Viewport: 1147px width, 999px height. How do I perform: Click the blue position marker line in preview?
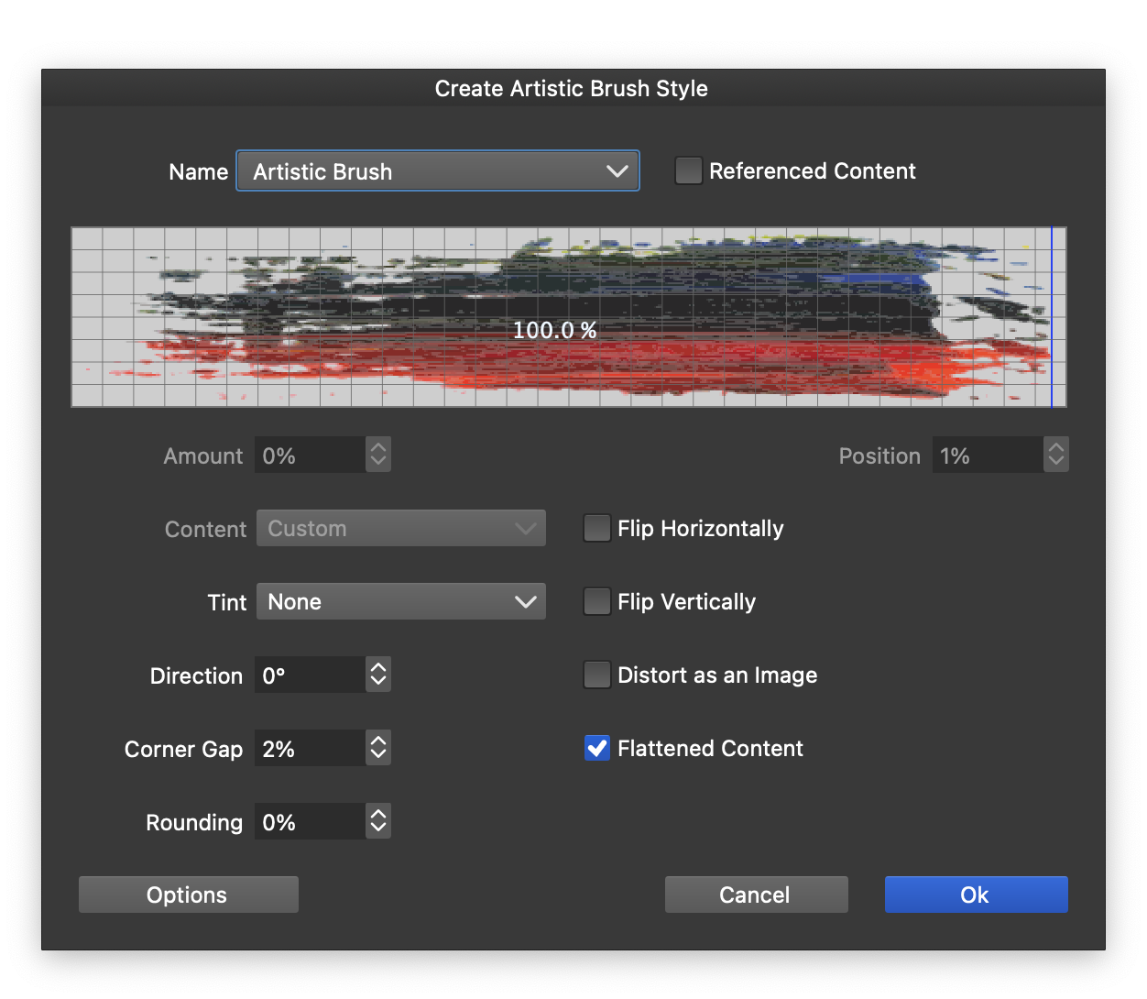[1052, 317]
